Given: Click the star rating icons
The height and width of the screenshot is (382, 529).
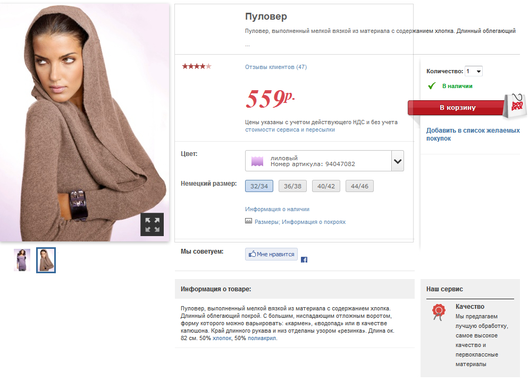Looking at the screenshot, I should click(x=197, y=66).
